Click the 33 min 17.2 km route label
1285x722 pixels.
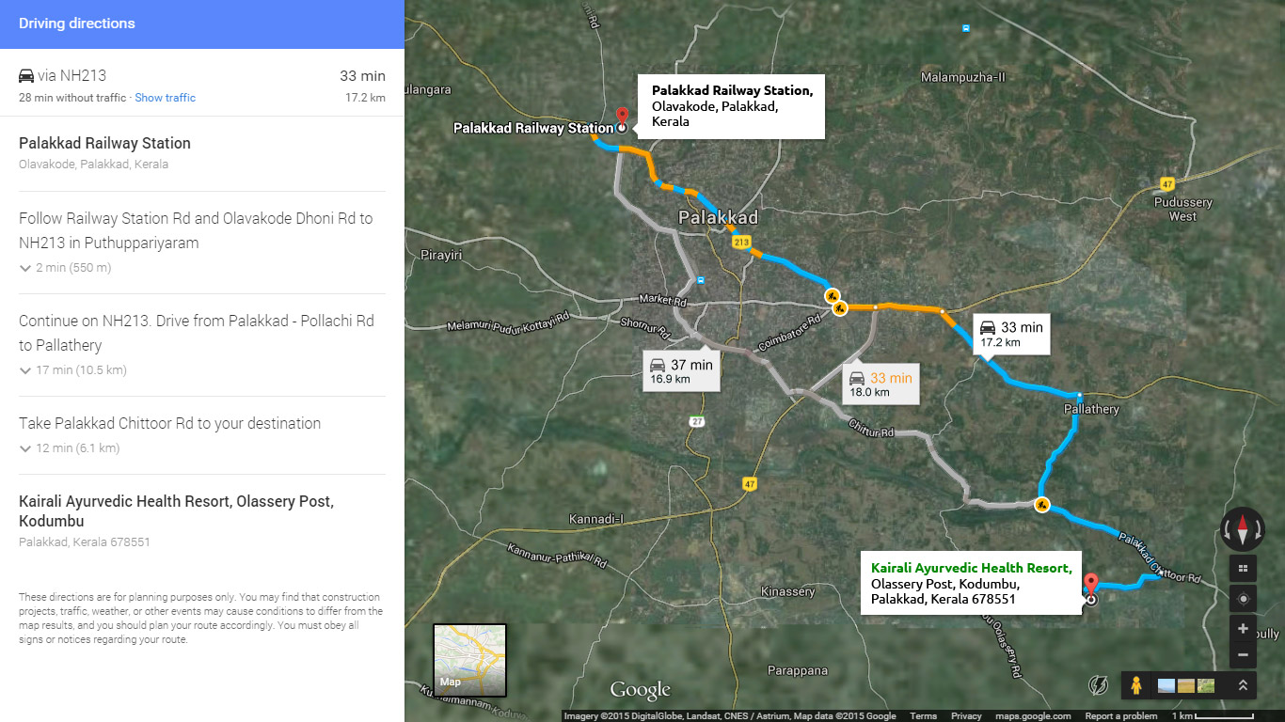(x=1010, y=333)
